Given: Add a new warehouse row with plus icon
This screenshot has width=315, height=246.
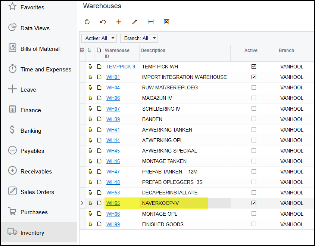Looking at the screenshot, I should pyautogui.click(x=119, y=22).
